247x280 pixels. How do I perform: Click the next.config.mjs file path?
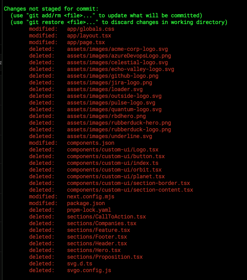click(x=91, y=196)
